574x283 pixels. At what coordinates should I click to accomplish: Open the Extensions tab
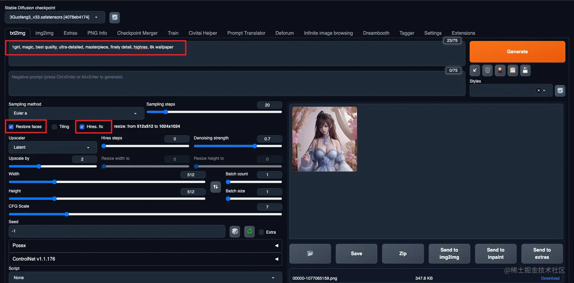pos(463,33)
